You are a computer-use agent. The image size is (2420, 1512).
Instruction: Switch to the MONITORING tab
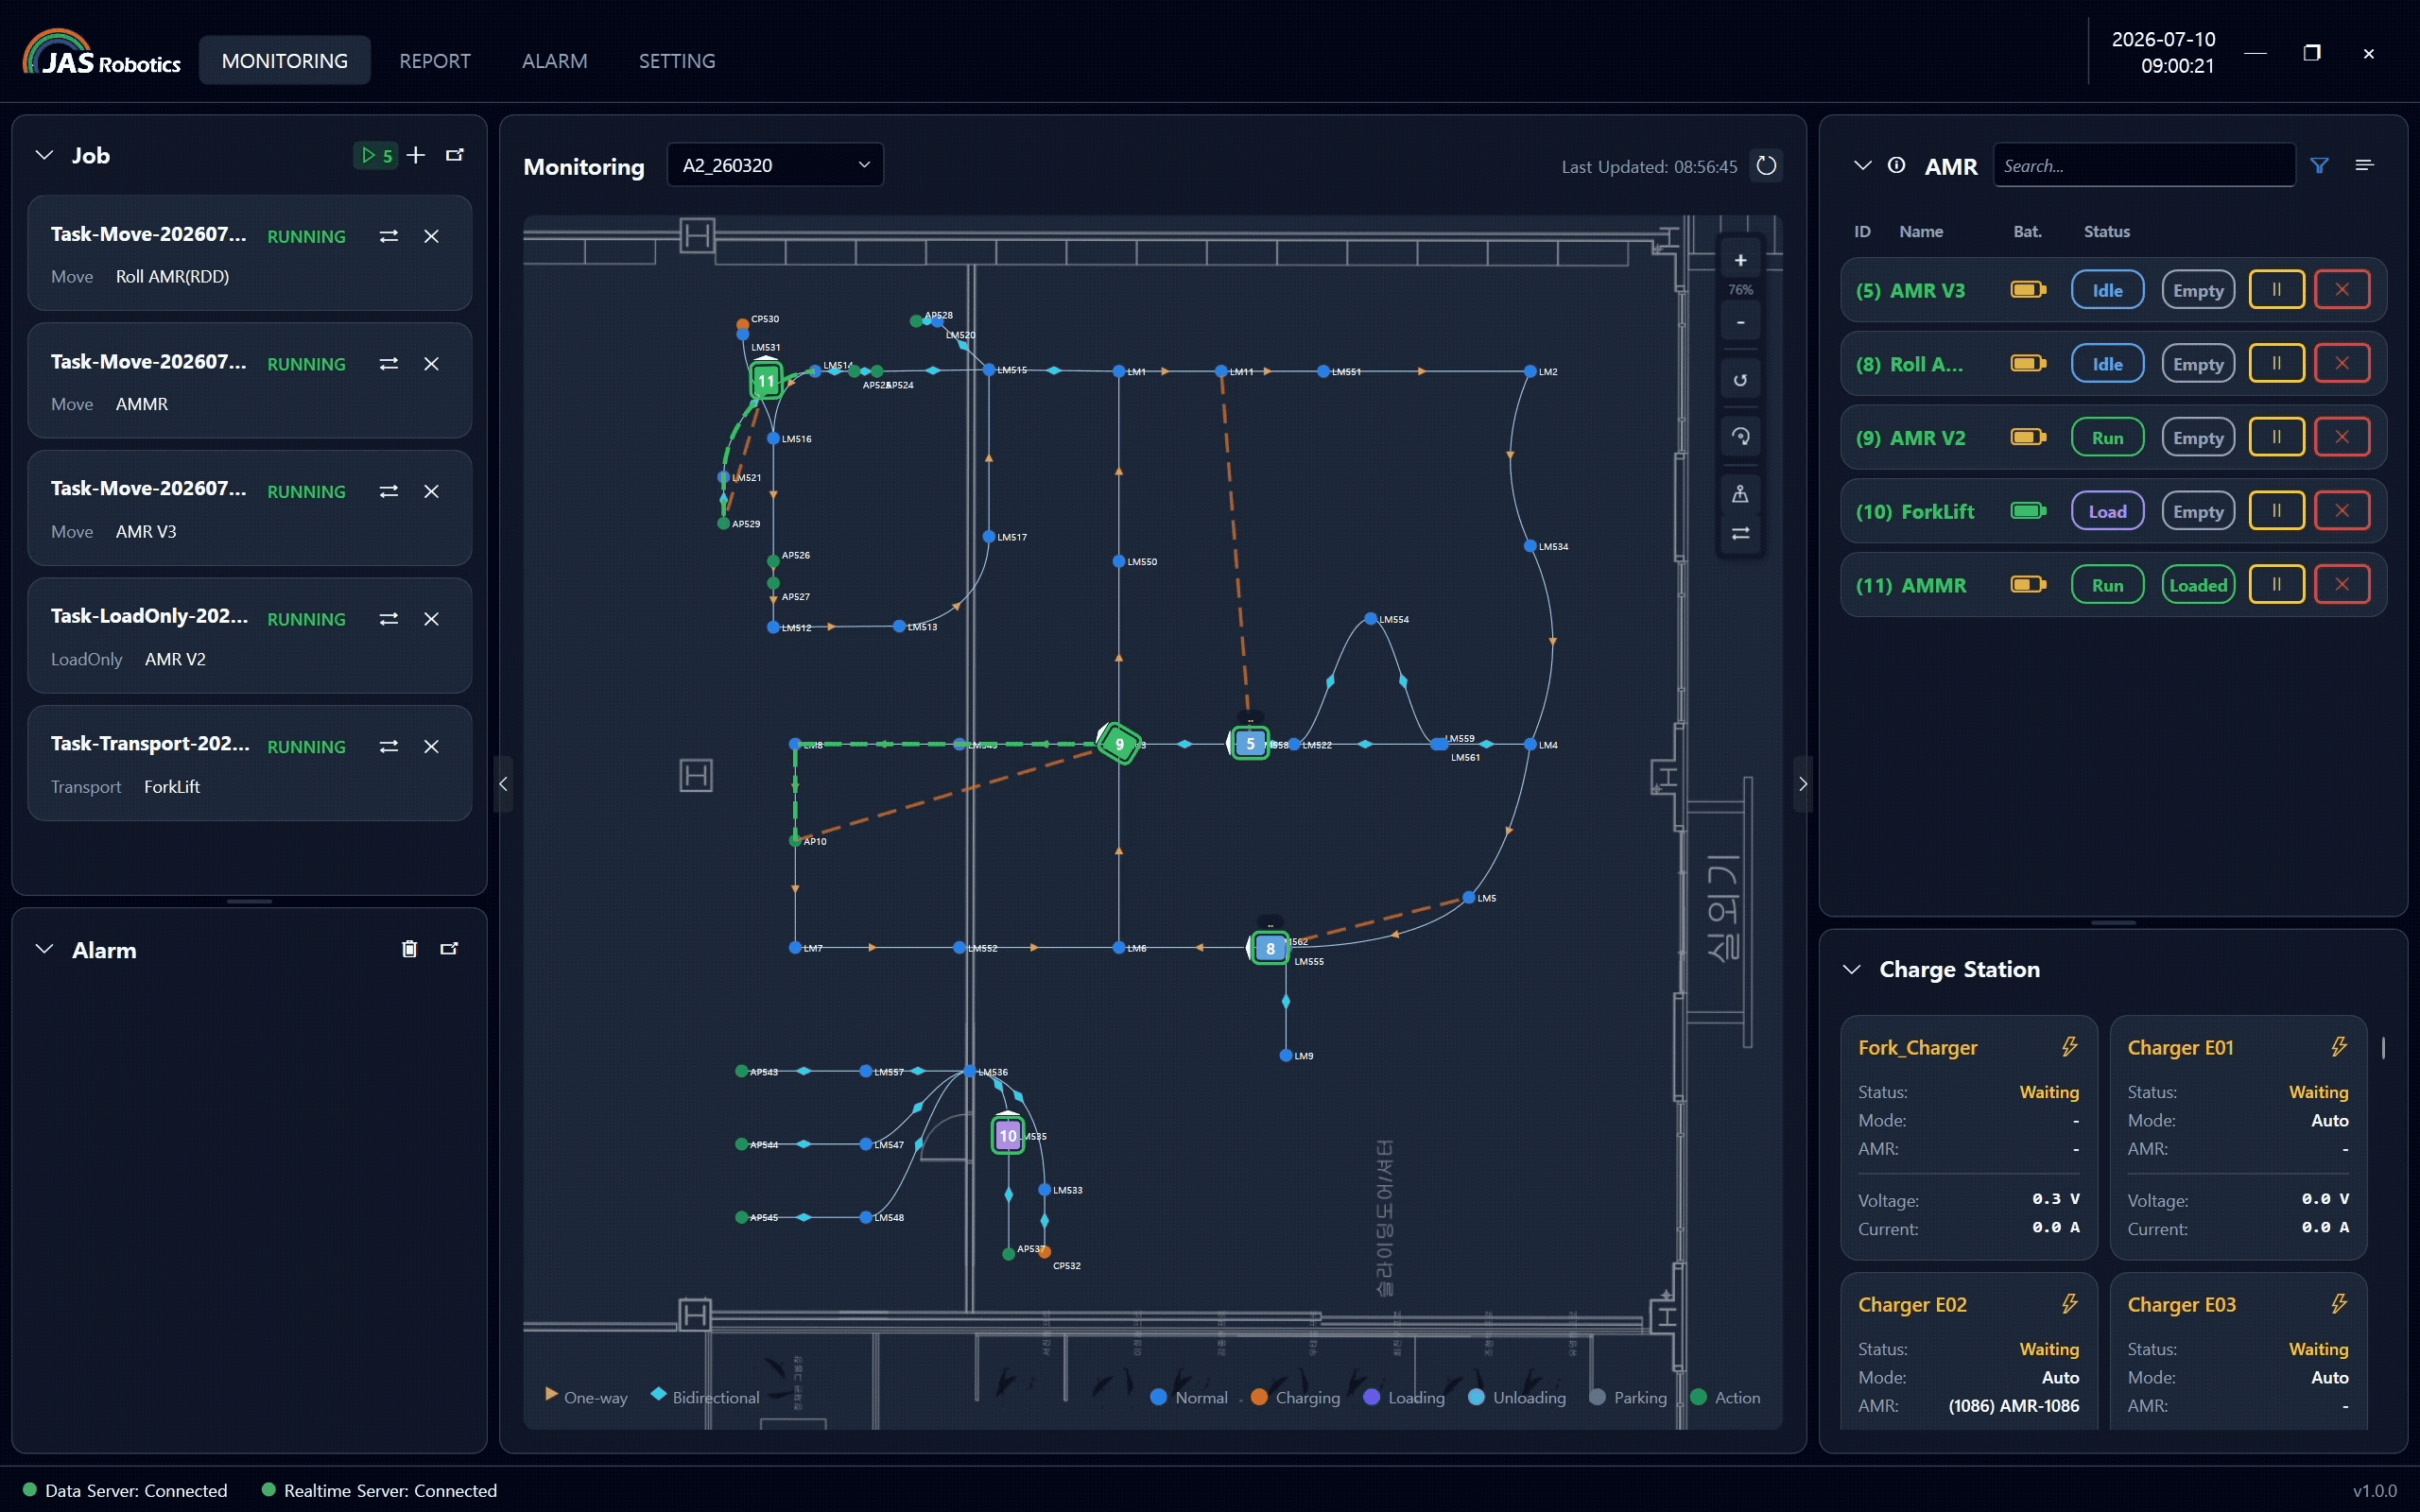click(x=285, y=61)
